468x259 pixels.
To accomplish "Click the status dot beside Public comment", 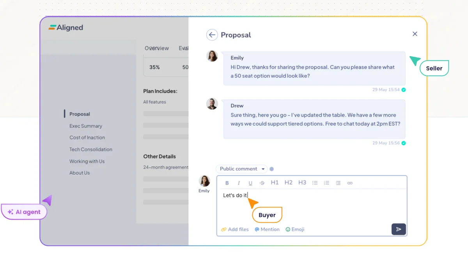I will click(271, 169).
